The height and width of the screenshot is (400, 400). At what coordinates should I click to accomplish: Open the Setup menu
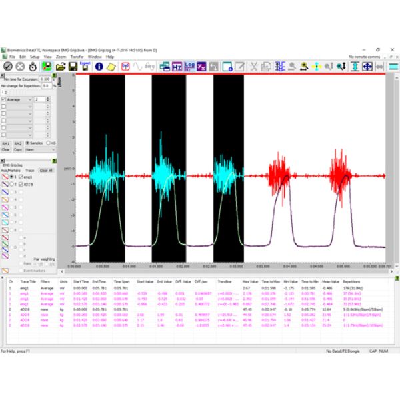(35, 57)
